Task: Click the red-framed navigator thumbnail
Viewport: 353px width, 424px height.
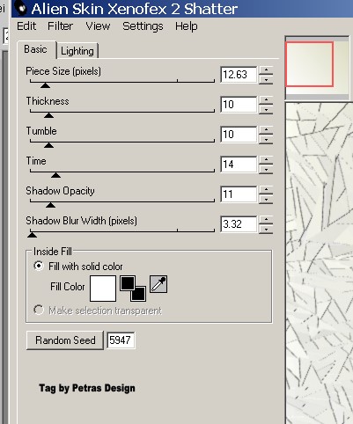Action: click(309, 64)
